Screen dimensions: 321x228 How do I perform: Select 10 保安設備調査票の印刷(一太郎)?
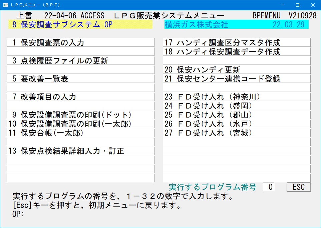[x=80, y=124]
